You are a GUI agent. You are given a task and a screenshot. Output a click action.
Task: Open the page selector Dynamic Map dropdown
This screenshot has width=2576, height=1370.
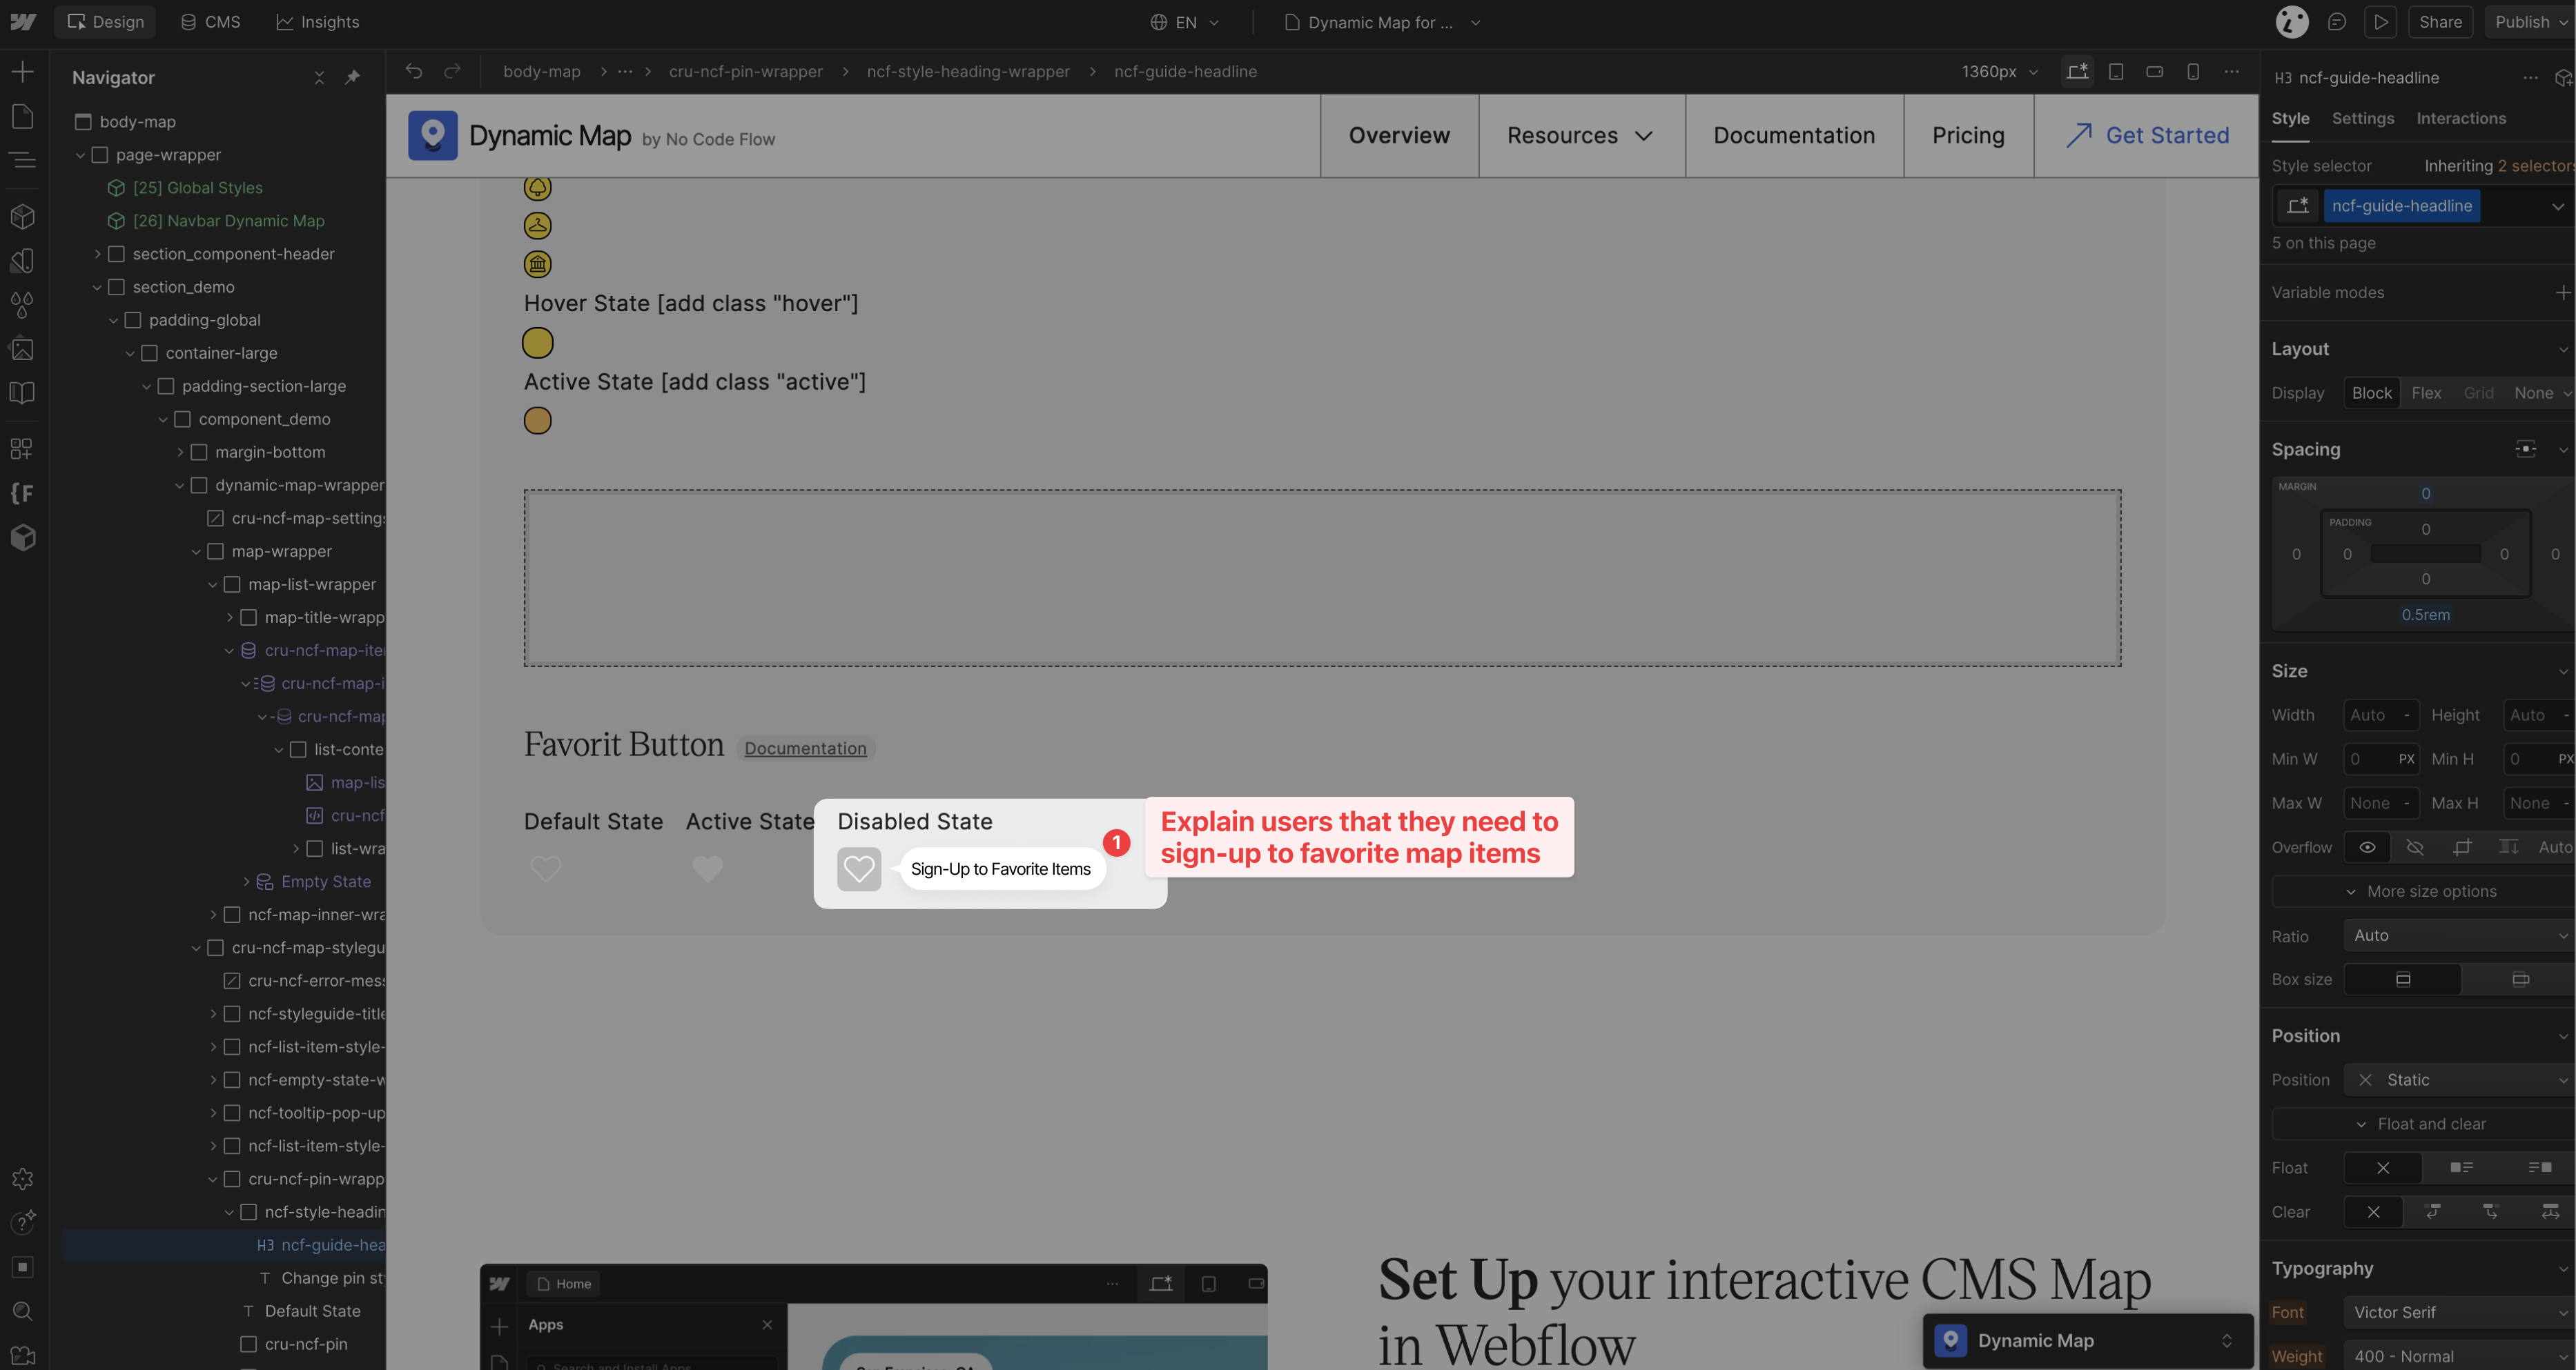[1382, 22]
